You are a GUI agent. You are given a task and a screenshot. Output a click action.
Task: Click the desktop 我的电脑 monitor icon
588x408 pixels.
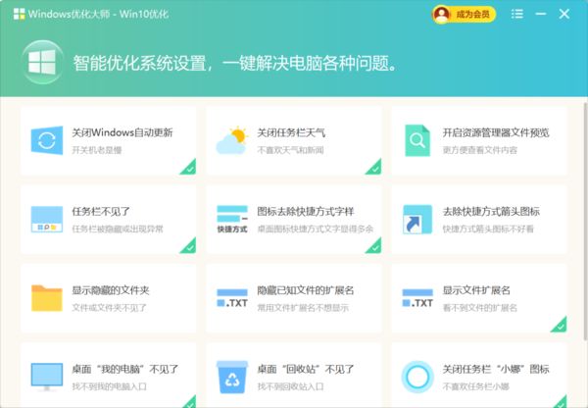(x=46, y=376)
